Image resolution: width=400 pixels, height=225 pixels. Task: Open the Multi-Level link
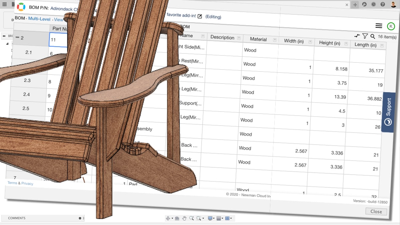(x=39, y=19)
